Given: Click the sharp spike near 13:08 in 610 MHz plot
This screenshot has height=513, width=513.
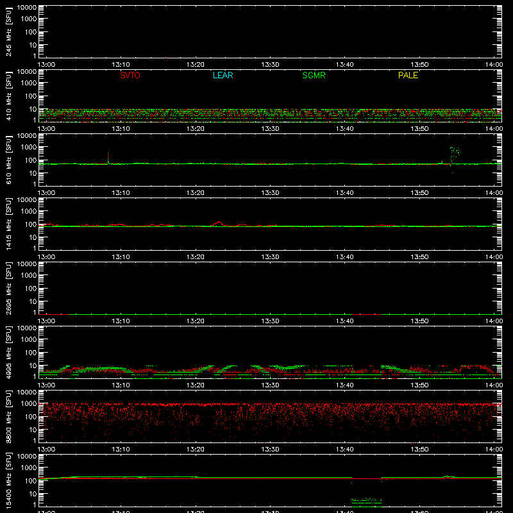Looking at the screenshot, I should point(108,158).
